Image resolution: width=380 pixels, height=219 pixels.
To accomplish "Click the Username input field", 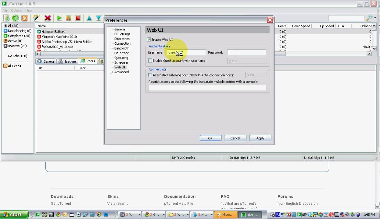I will 186,52.
